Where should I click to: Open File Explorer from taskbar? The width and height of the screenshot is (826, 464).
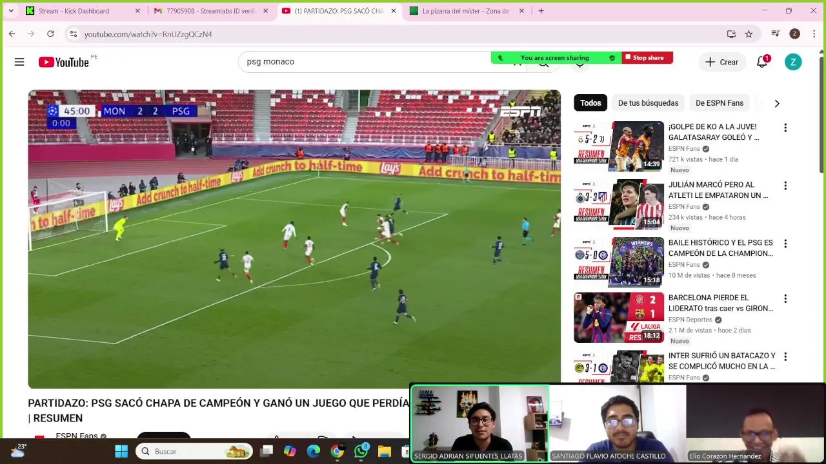point(385,451)
